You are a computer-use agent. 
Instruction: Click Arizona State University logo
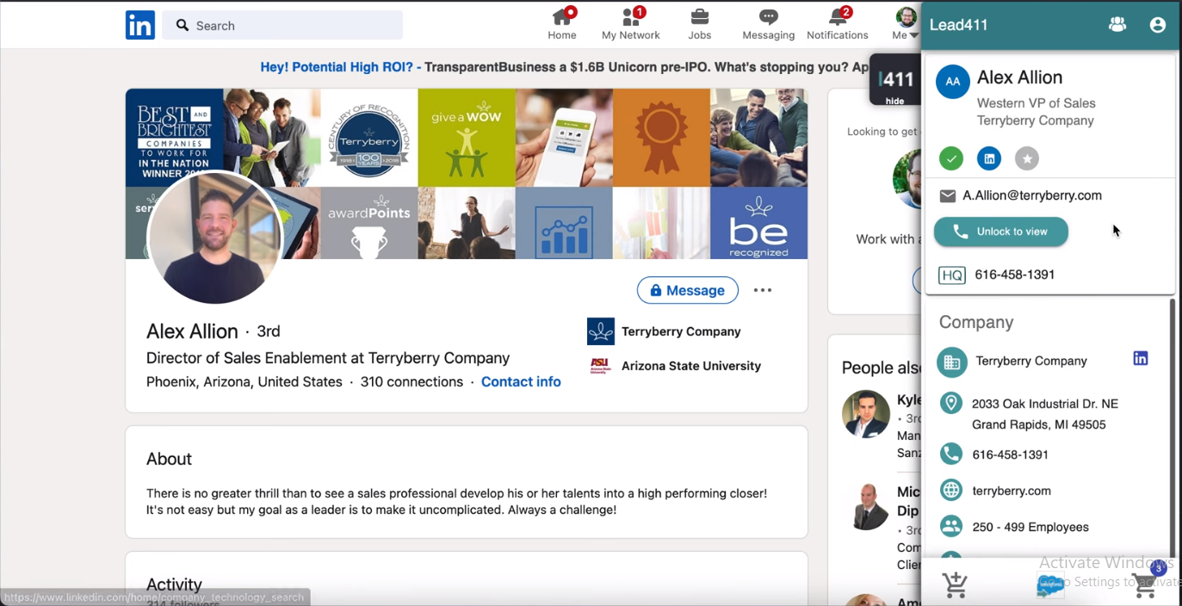(x=601, y=366)
